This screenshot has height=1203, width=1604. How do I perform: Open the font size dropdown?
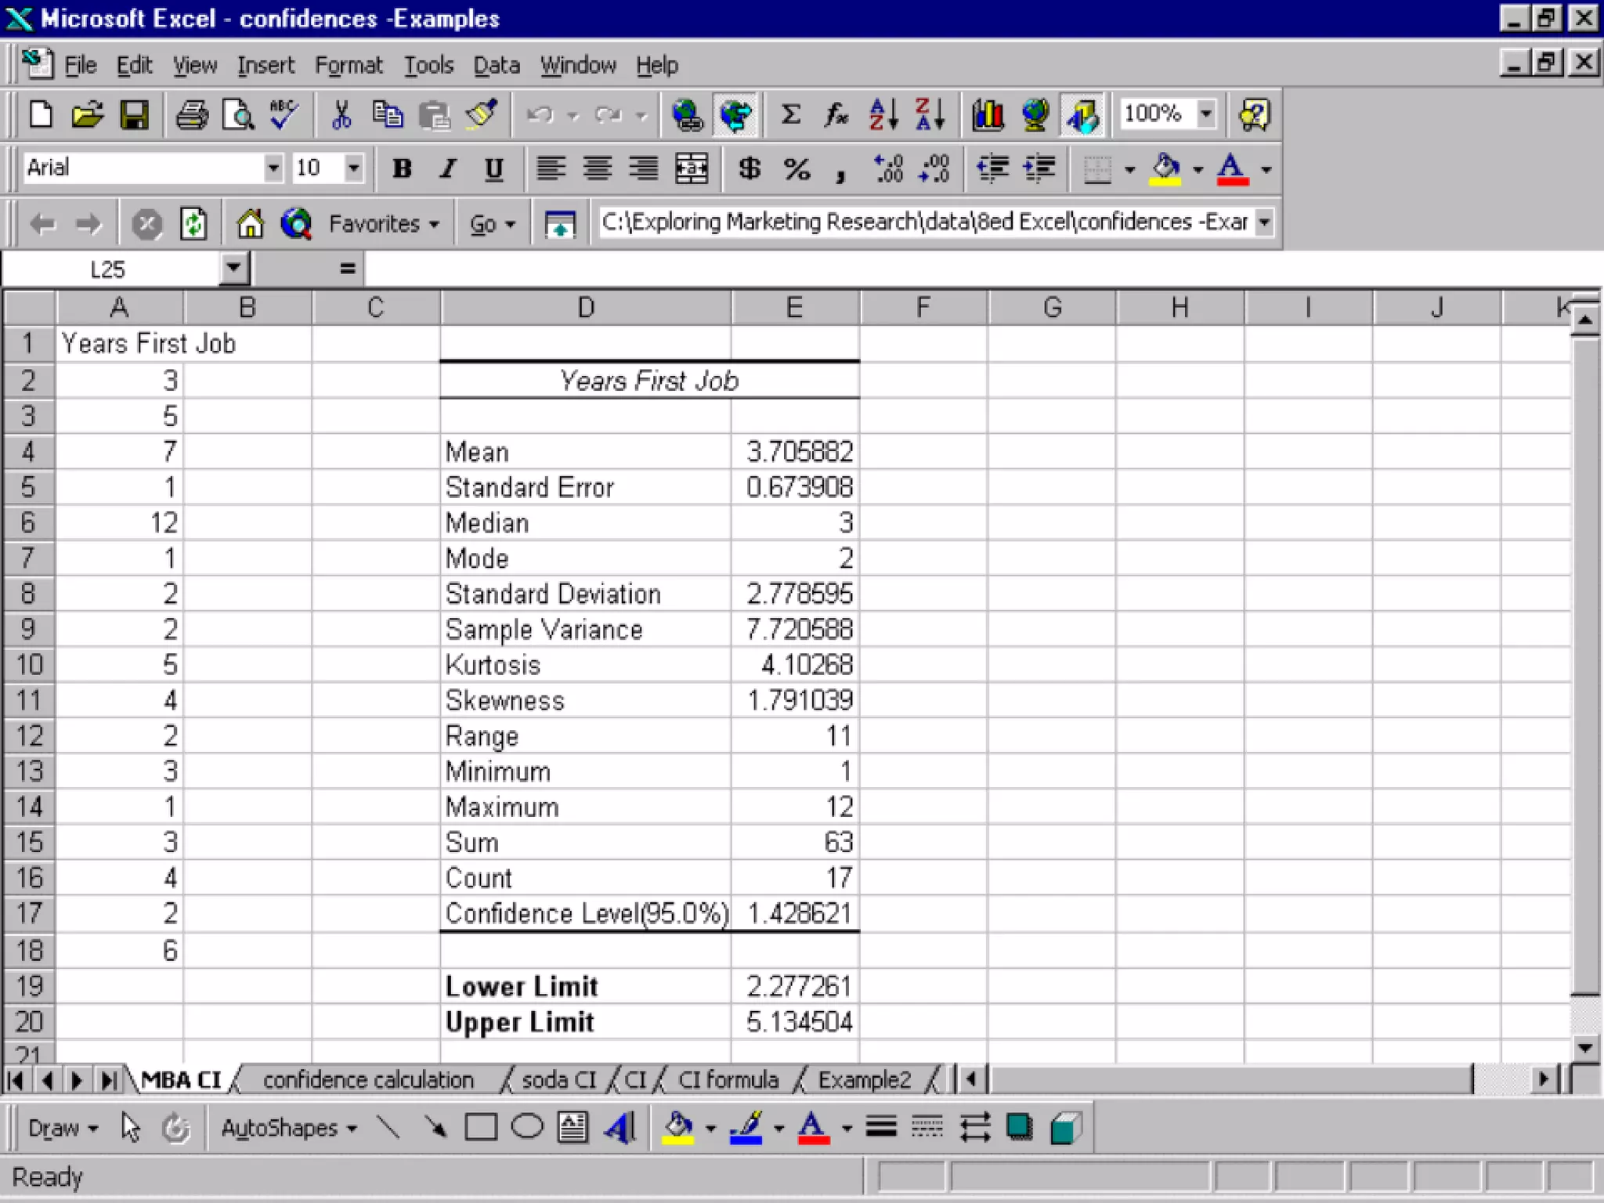coord(354,168)
